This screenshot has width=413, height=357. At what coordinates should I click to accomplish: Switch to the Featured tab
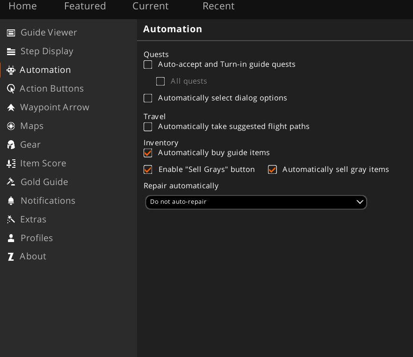coord(85,6)
